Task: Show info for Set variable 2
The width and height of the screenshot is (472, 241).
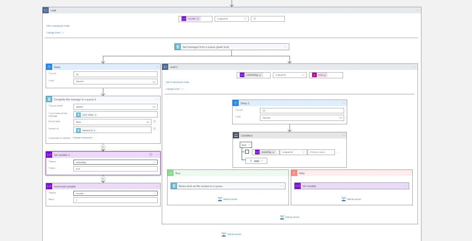Action: coord(151,155)
